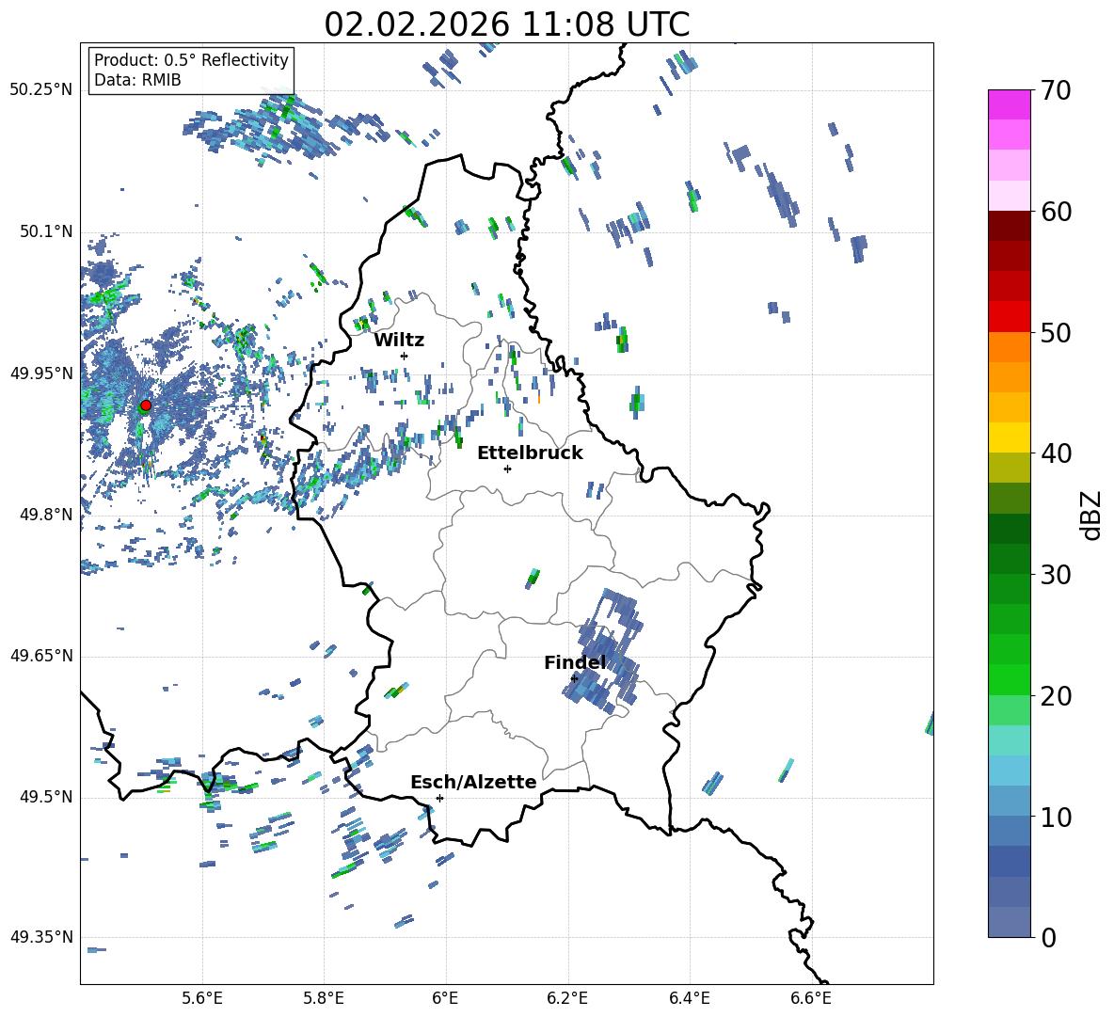This screenshot has width=1114, height=1017.
Task: Click the 5.6°E longitude label
Action: coord(202,998)
